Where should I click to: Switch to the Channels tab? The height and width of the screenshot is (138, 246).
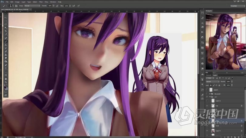[x=209, y=75]
